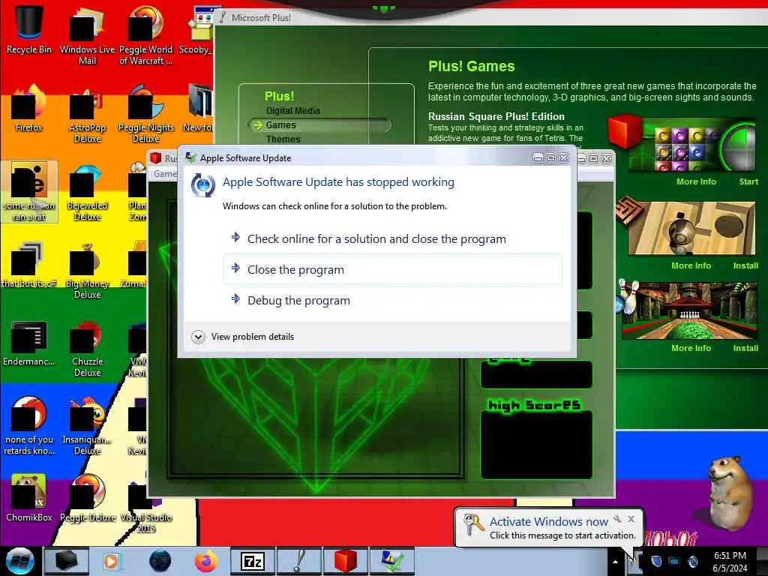Select Digital Media in Plus! menu

point(293,111)
